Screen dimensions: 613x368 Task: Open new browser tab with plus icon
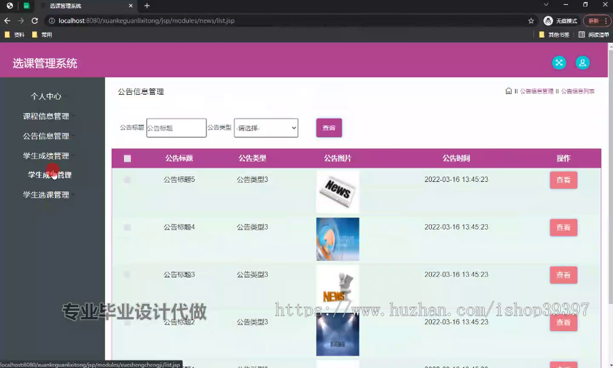click(147, 6)
